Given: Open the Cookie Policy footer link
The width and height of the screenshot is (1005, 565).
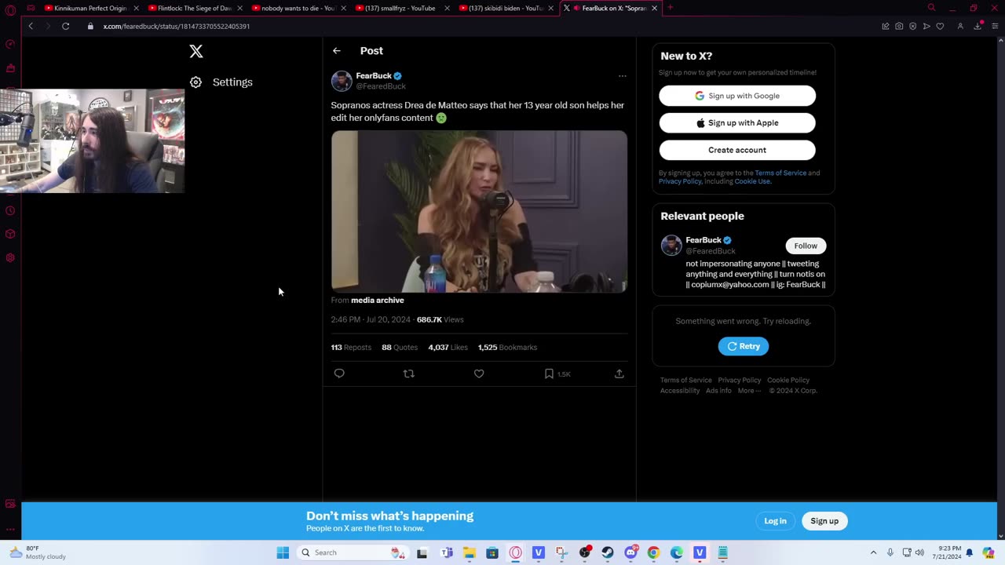Looking at the screenshot, I should pos(788,381).
